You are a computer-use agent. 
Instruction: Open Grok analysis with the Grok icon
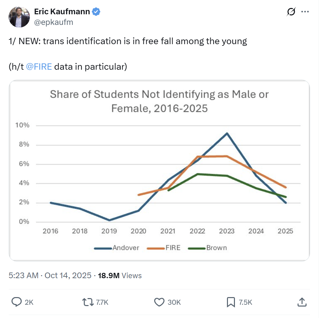tap(290, 12)
